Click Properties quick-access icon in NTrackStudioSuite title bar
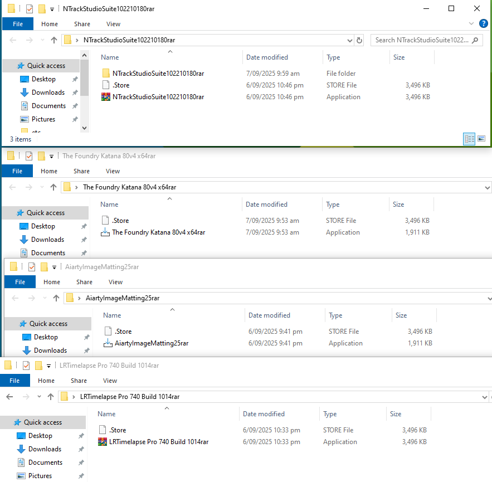 29,9
